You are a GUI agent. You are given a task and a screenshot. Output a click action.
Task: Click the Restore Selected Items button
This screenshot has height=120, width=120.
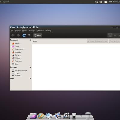(97, 41)
